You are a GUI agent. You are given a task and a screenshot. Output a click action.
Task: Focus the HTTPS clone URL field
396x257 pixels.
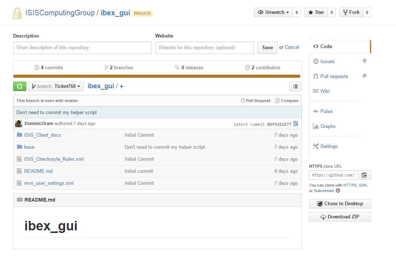(x=334, y=175)
